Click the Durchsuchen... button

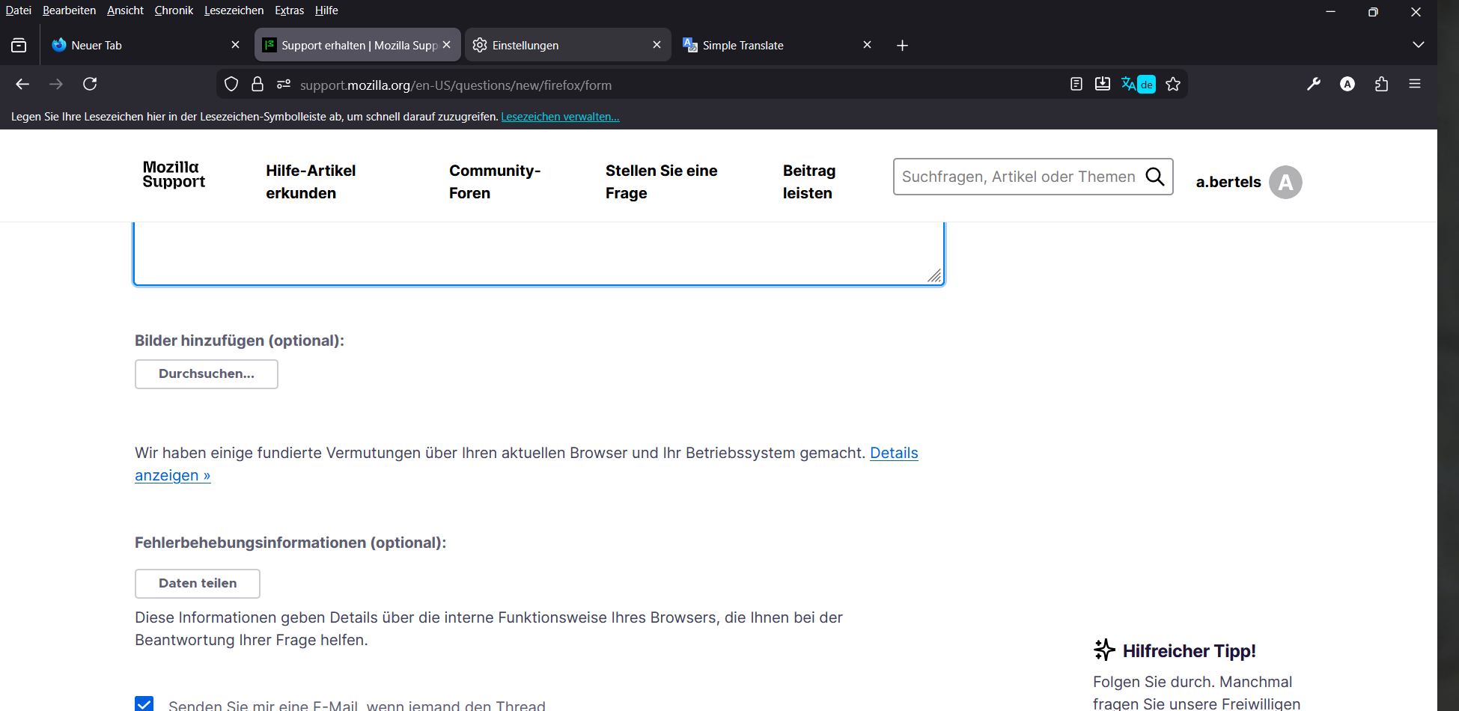click(x=207, y=374)
